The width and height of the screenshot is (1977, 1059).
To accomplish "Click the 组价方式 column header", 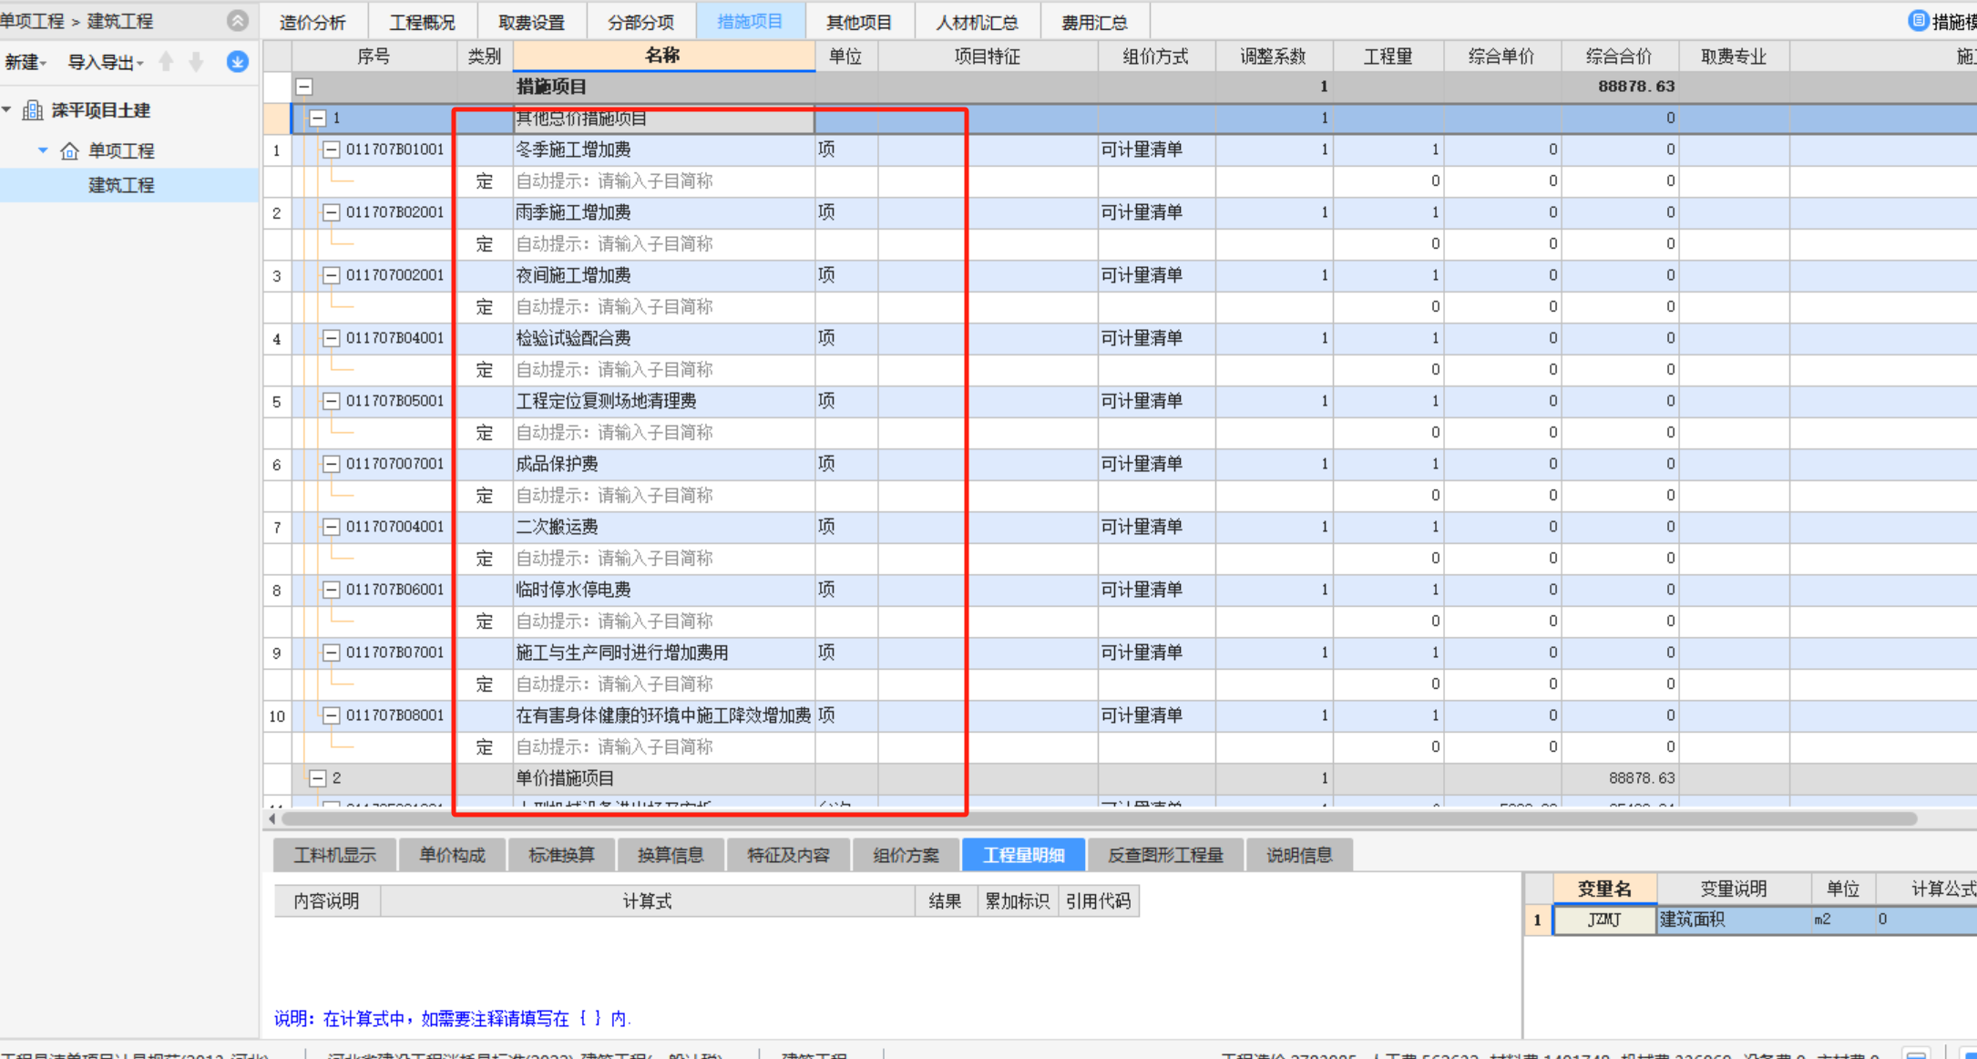I will (1155, 57).
